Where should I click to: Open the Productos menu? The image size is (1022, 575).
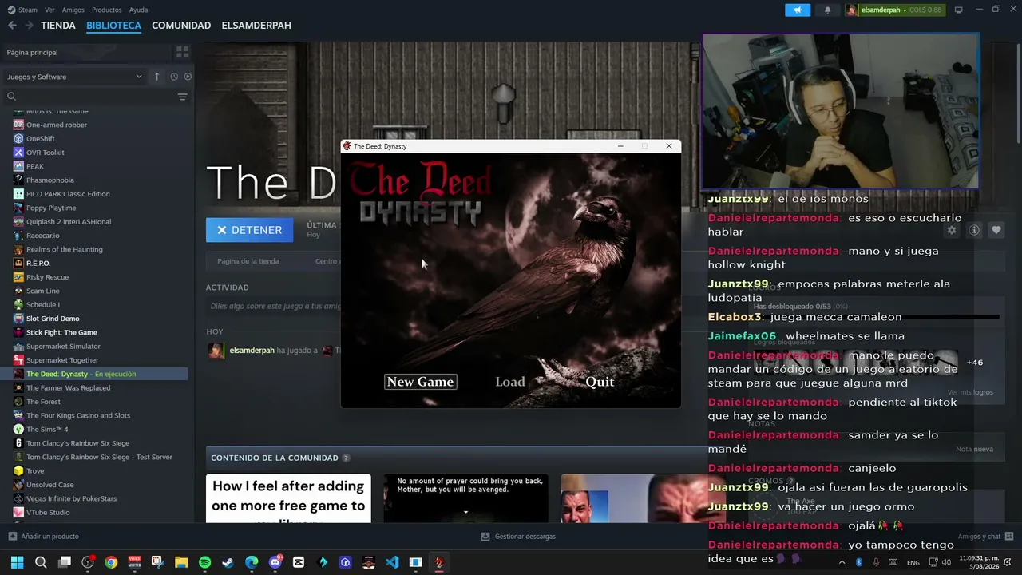point(107,10)
